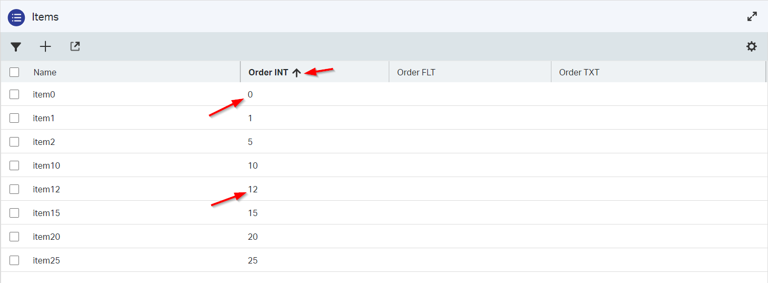Check the item1 row checkbox
This screenshot has width=768, height=283.
[x=14, y=118]
